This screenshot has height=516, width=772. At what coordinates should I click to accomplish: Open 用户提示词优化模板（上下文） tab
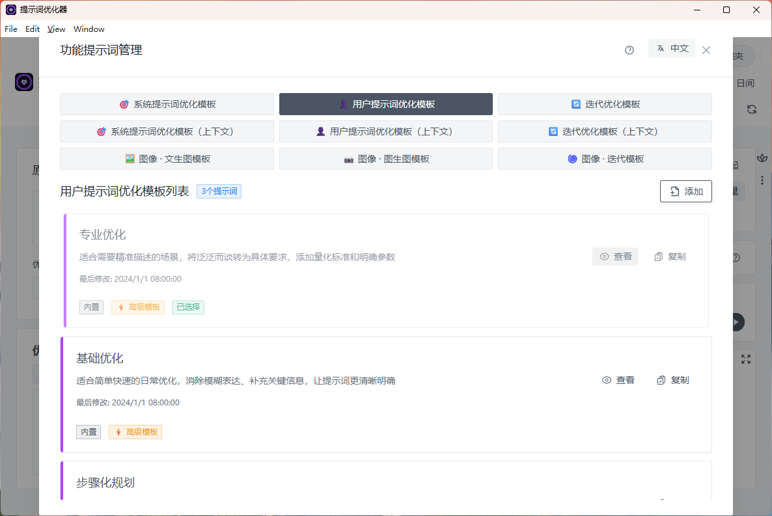pyautogui.click(x=386, y=131)
